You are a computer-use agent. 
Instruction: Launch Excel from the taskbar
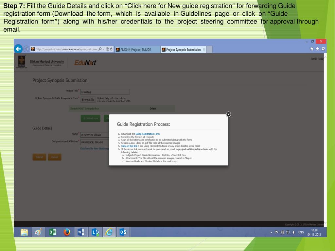[53, 232]
